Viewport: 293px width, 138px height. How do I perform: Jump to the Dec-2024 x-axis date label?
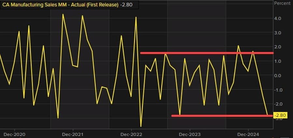248,134
